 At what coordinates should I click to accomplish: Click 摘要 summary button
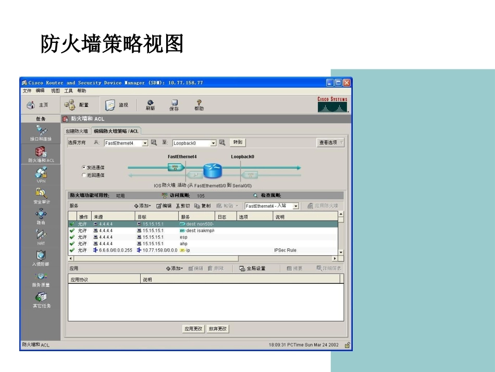pyautogui.click(x=294, y=268)
